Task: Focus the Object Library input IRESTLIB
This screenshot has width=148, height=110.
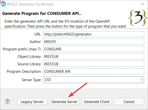Action: click(94, 56)
